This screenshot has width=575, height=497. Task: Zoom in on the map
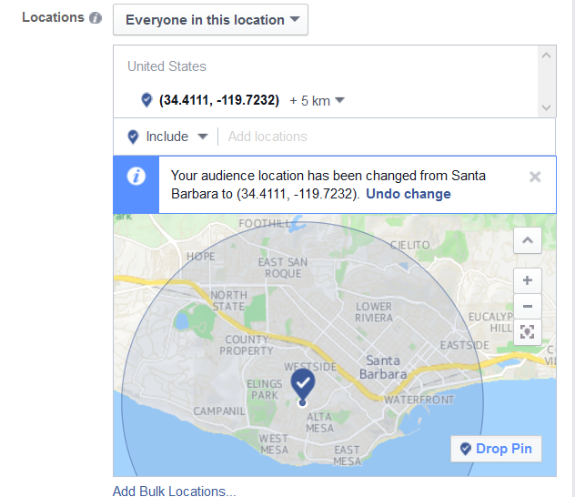(x=527, y=280)
